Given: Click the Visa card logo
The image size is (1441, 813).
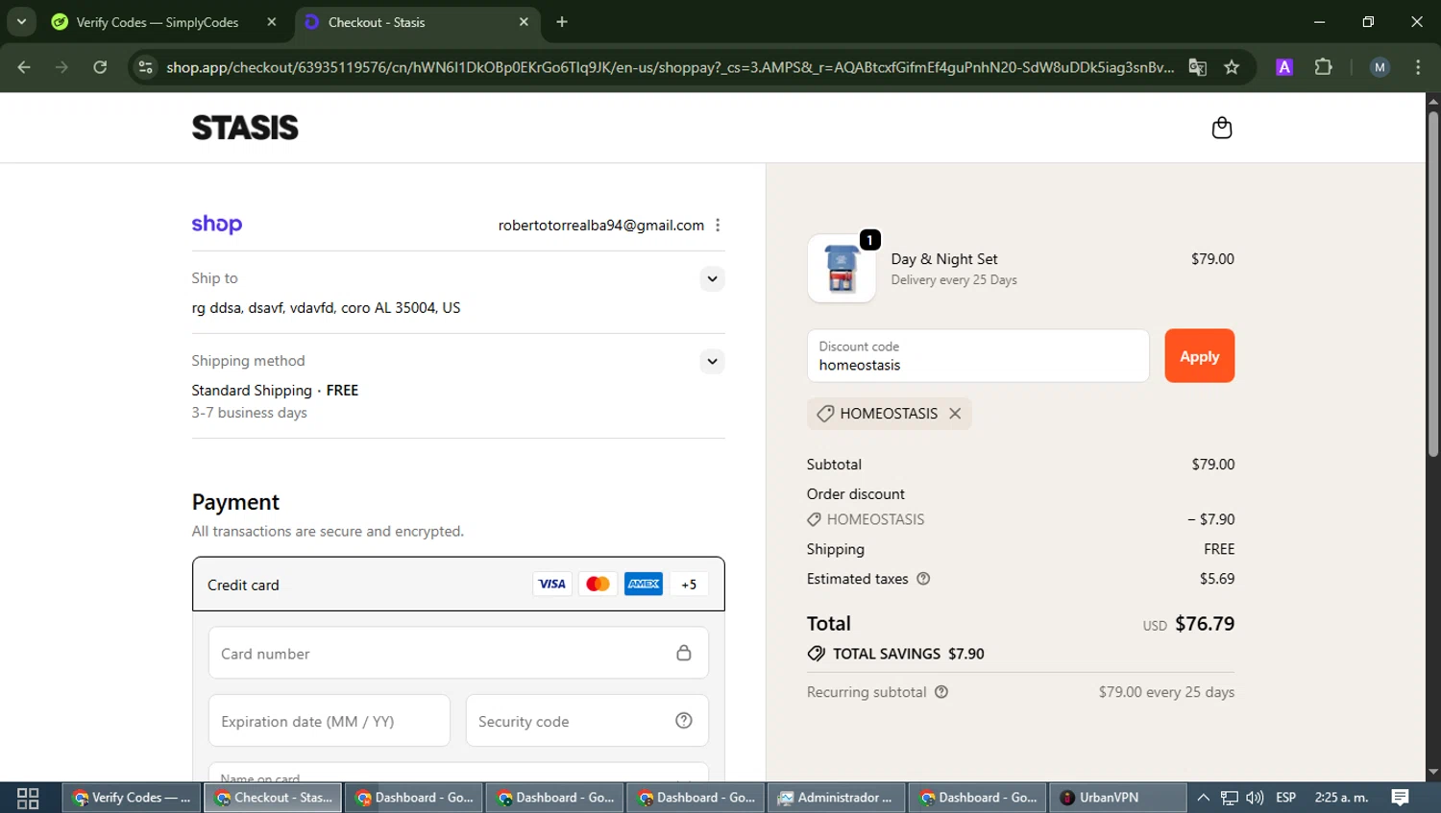Looking at the screenshot, I should tap(551, 584).
